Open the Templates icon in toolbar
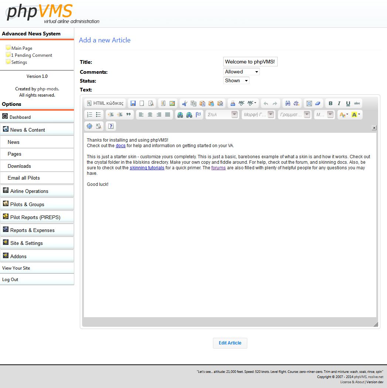 pyautogui.click(x=163, y=103)
